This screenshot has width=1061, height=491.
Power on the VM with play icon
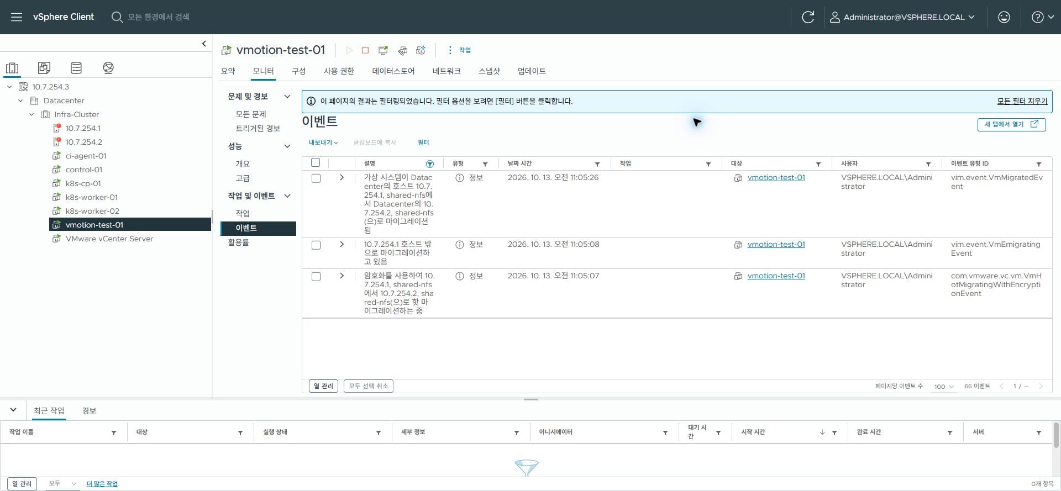pos(349,50)
